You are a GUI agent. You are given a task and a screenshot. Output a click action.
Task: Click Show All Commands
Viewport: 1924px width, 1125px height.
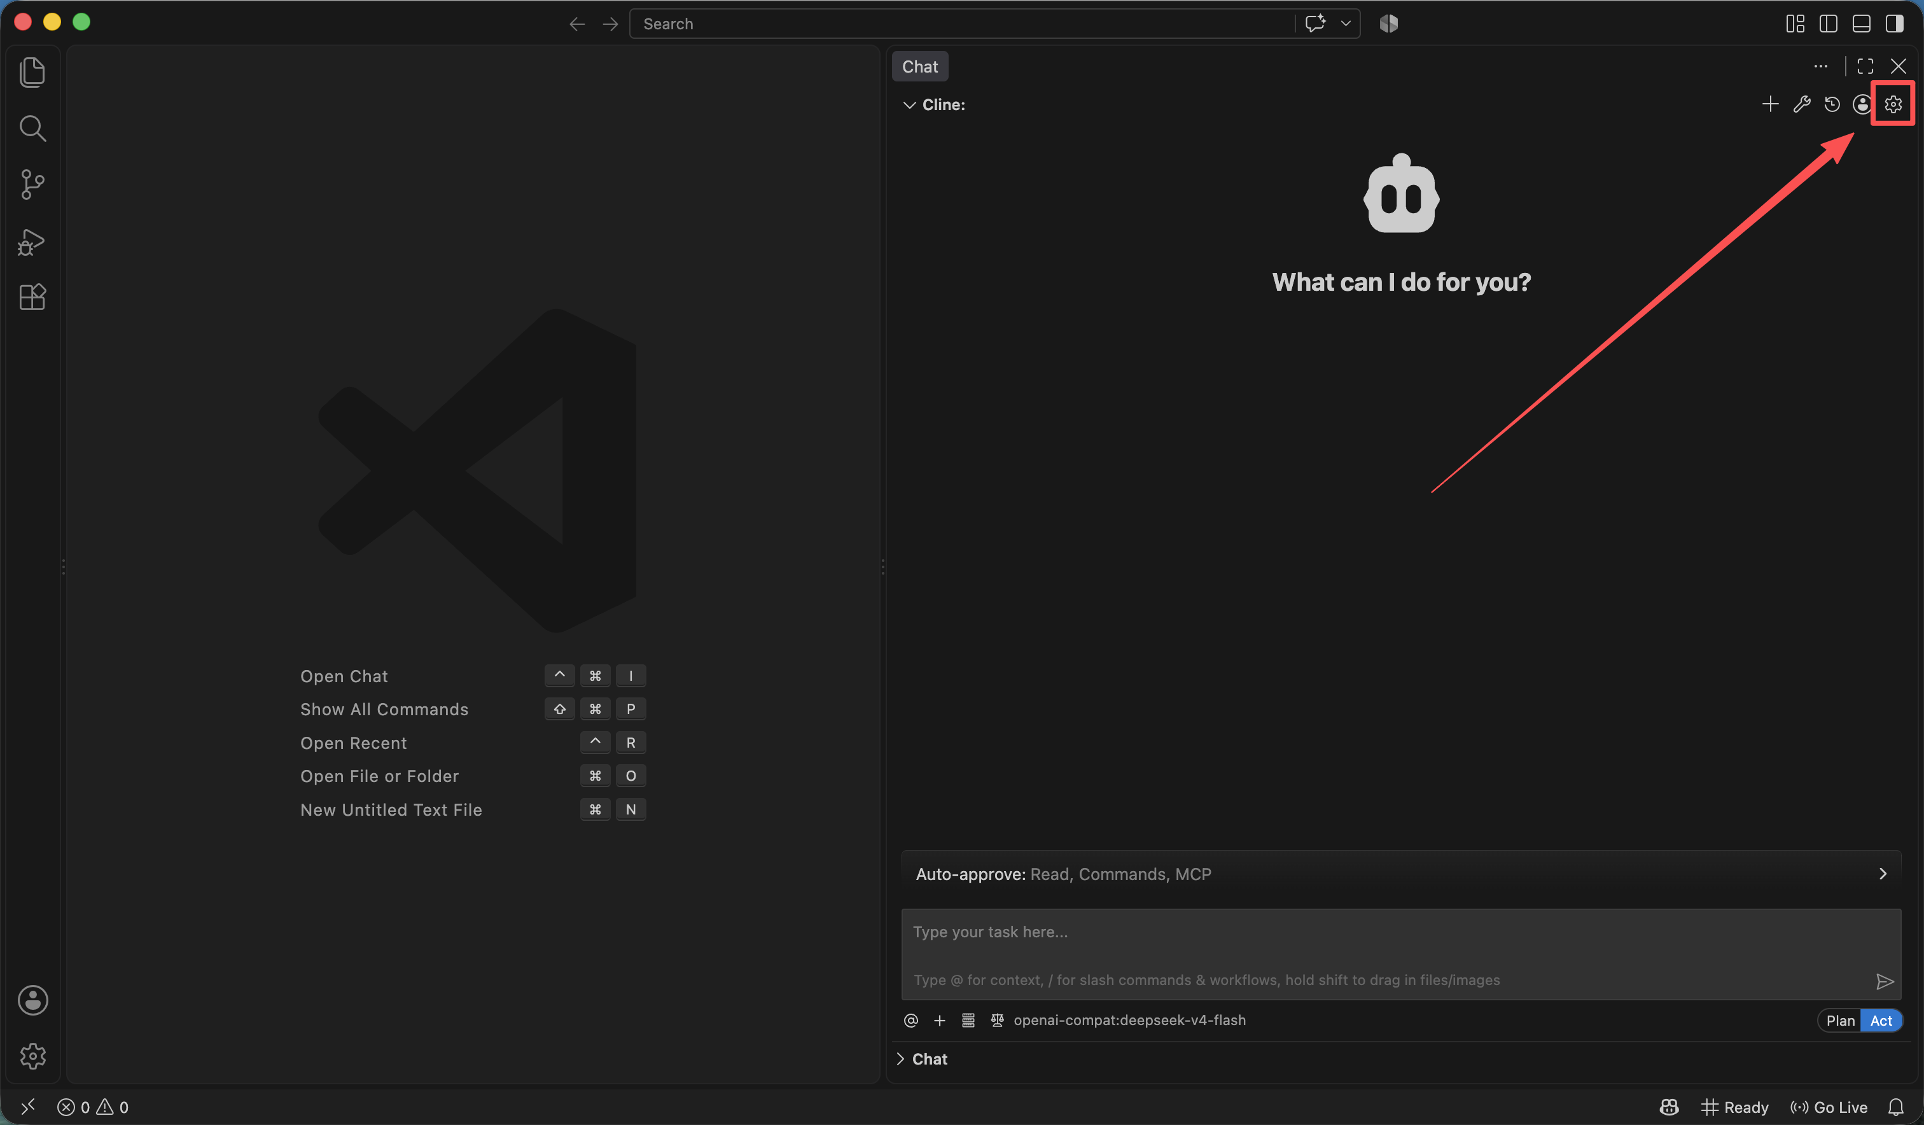[384, 709]
